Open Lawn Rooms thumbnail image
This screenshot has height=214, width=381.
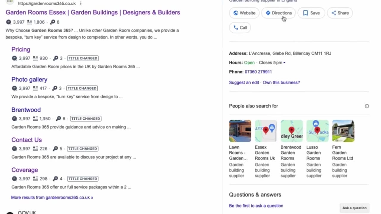click(x=240, y=131)
